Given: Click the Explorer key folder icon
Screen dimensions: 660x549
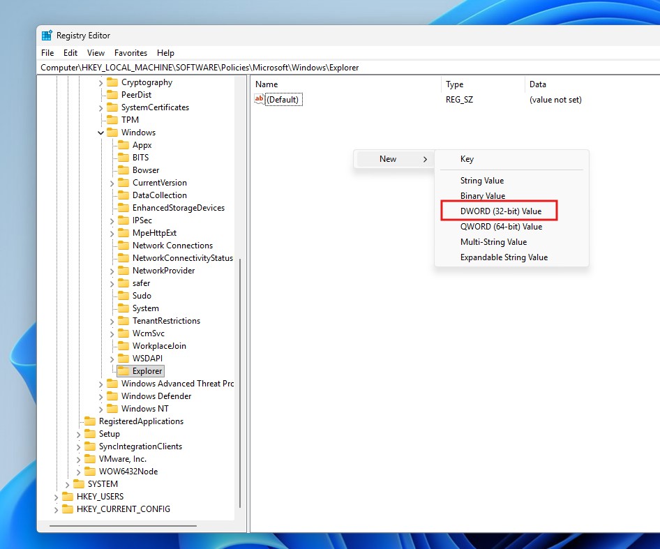Looking at the screenshot, I should (123, 370).
